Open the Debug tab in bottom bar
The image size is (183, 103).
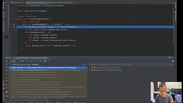[22, 102]
